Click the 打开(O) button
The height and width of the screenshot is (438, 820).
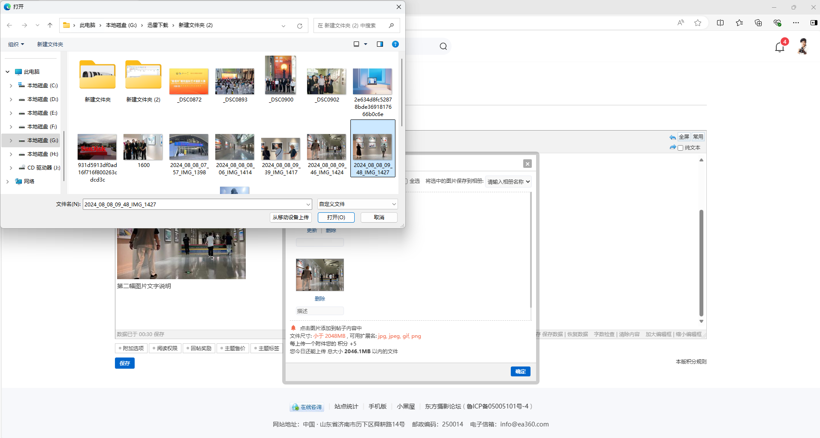[336, 218]
